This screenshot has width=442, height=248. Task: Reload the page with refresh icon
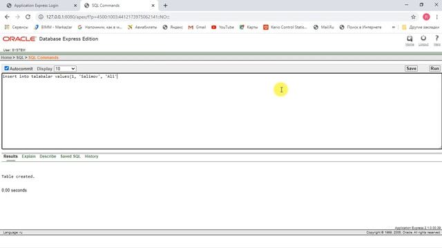[x=28, y=17]
